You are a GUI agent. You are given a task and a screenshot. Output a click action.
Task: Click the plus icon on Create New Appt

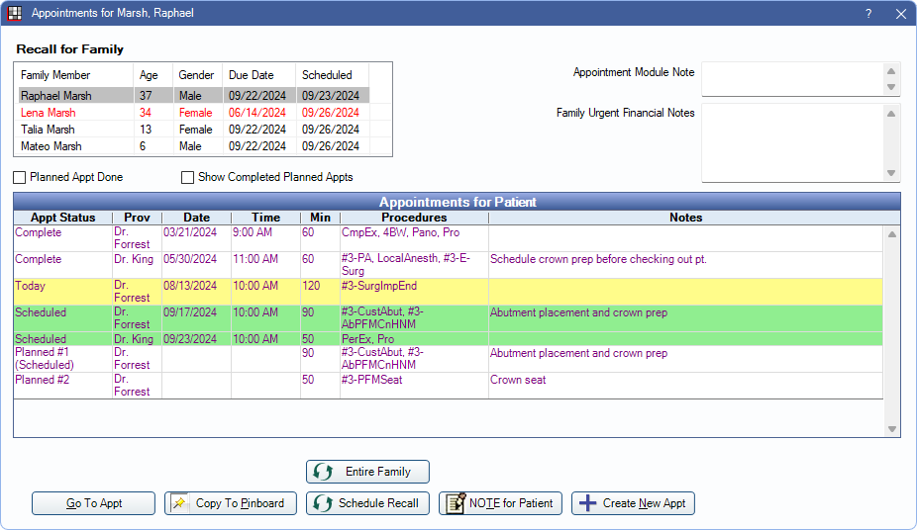coord(587,503)
